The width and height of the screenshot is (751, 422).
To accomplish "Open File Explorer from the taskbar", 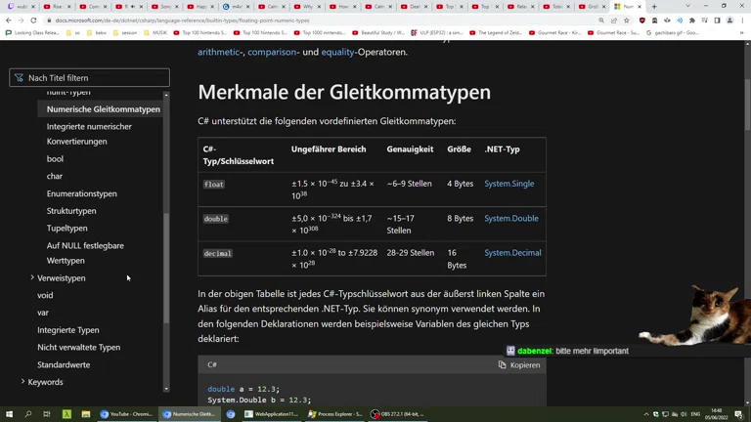I will pyautogui.click(x=86, y=414).
